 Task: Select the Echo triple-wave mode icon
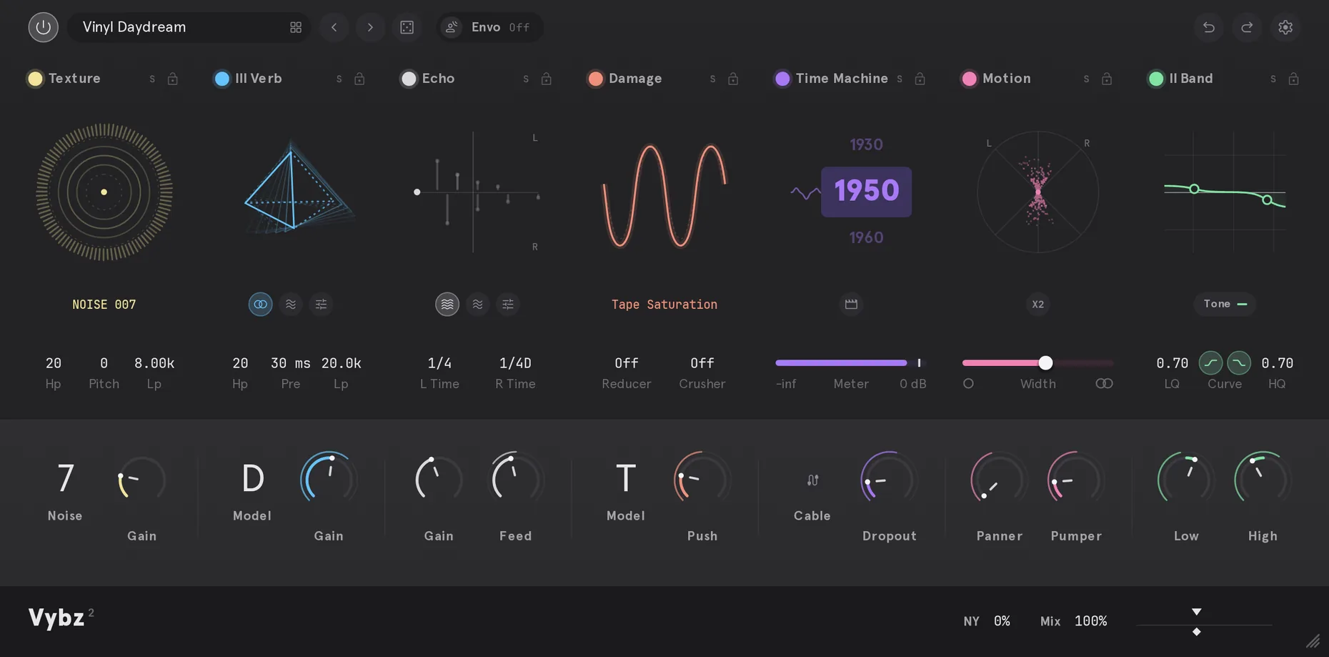click(x=447, y=305)
